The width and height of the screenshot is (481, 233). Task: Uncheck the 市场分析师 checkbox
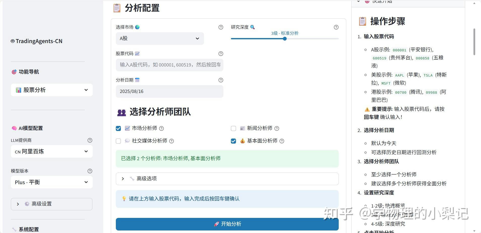(x=118, y=128)
